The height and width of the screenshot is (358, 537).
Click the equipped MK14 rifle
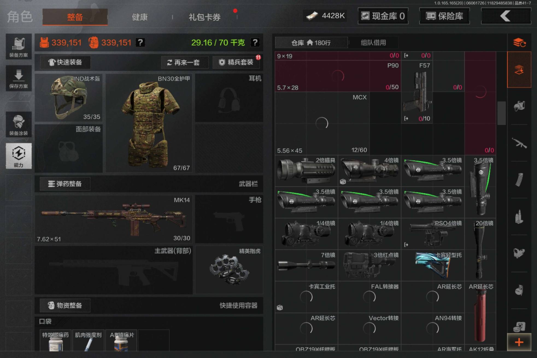click(x=114, y=219)
